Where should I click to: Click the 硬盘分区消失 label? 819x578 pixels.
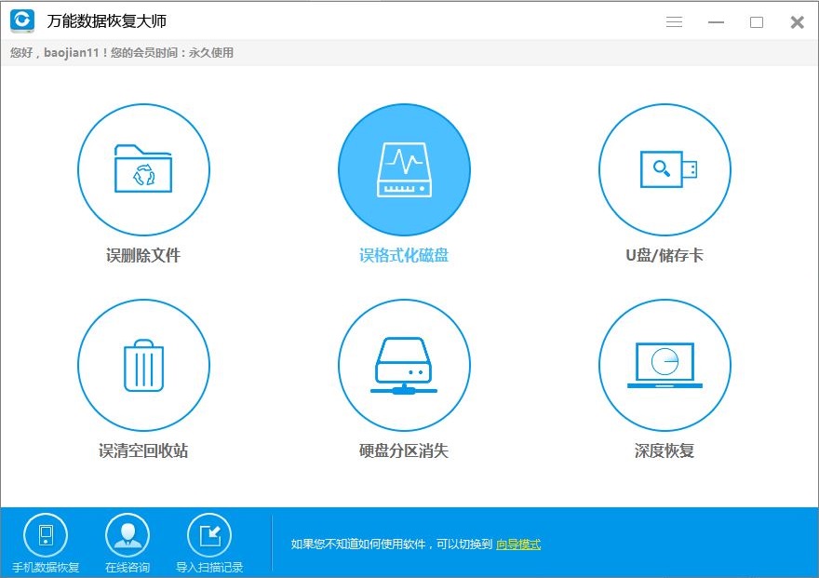click(404, 450)
